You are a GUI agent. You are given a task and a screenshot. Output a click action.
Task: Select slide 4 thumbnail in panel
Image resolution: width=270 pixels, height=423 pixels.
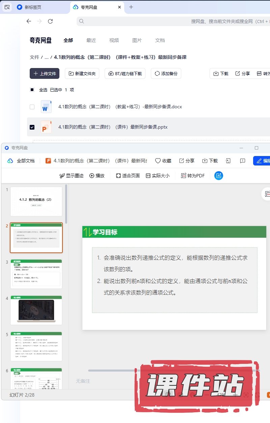36,310
